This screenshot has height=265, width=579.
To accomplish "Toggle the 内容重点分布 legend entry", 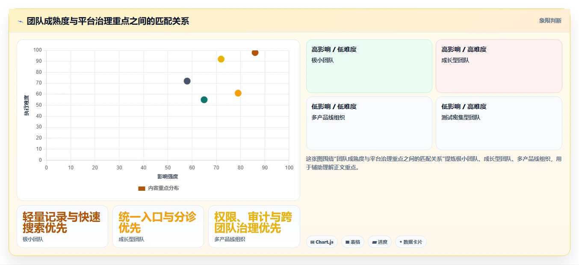I will pos(158,188).
